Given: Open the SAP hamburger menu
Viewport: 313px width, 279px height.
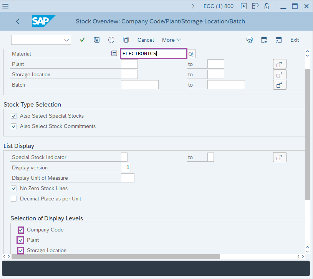Looking at the screenshot, I should tap(6, 6).
